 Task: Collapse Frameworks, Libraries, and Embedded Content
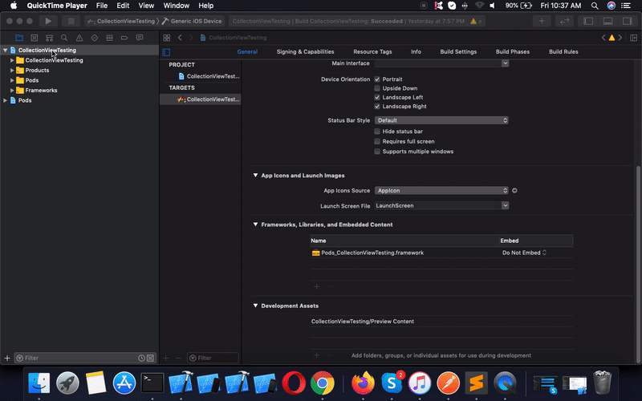coord(255,225)
